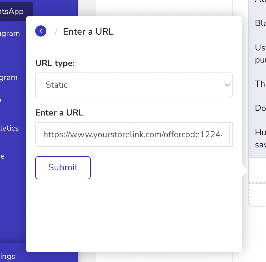Go to the Analytics section in sidebar
This screenshot has width=266, height=262.
tap(9, 128)
